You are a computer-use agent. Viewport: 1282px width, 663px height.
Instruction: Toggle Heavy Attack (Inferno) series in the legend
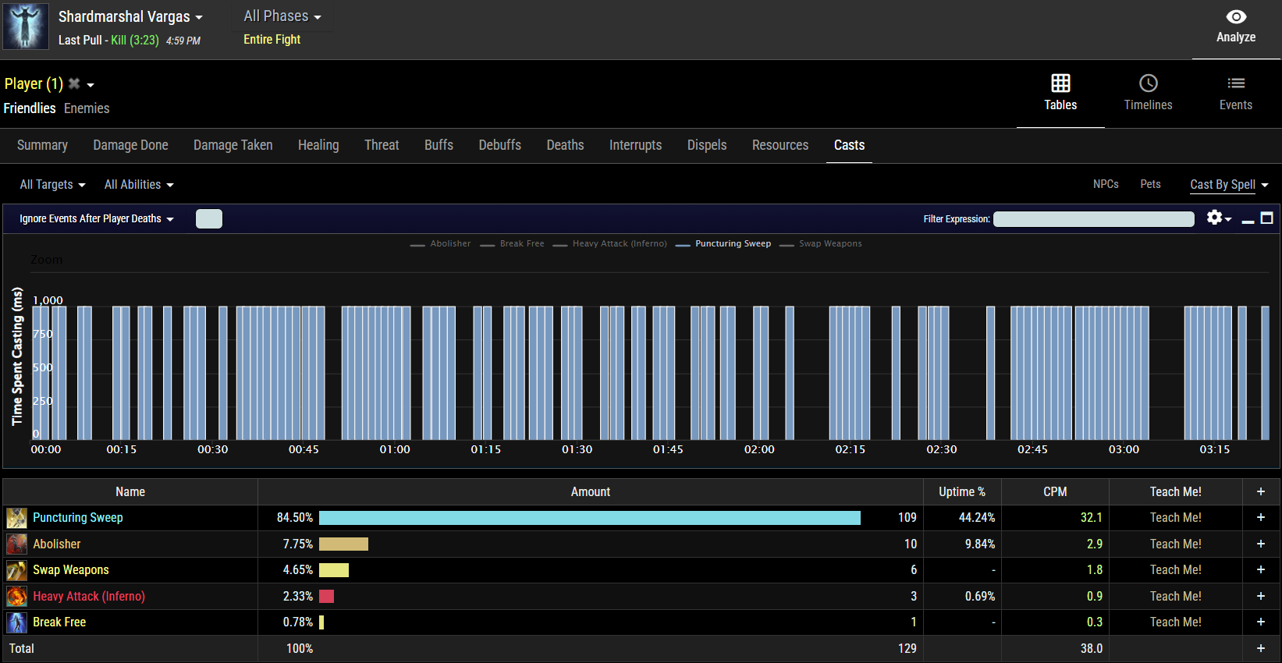point(610,244)
